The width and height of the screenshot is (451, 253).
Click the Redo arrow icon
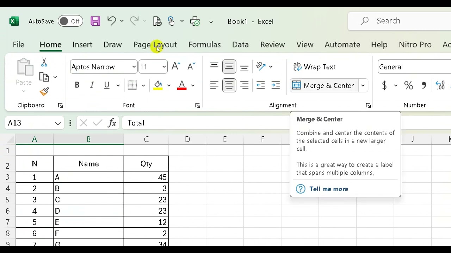(x=134, y=21)
